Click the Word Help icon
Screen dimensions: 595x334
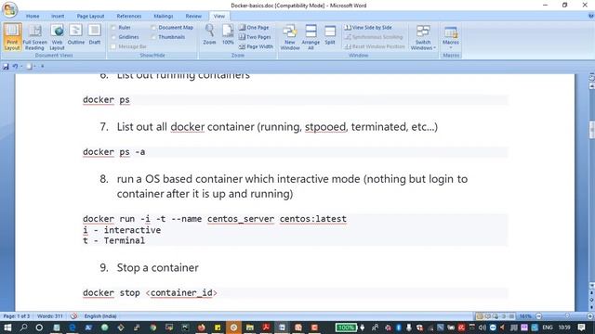[590, 16]
